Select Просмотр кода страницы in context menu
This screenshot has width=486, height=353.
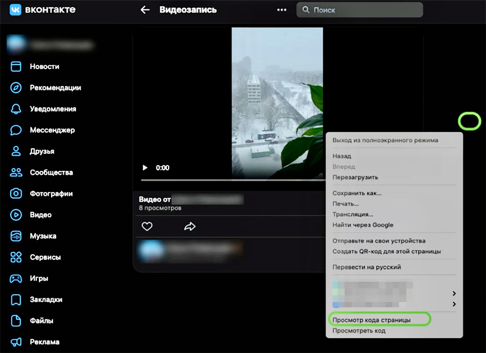coord(371,320)
